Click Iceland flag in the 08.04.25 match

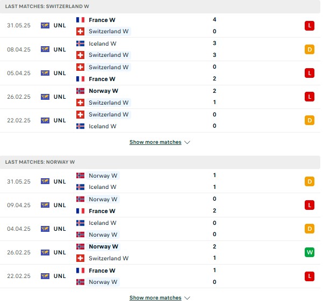pyautogui.click(x=80, y=43)
